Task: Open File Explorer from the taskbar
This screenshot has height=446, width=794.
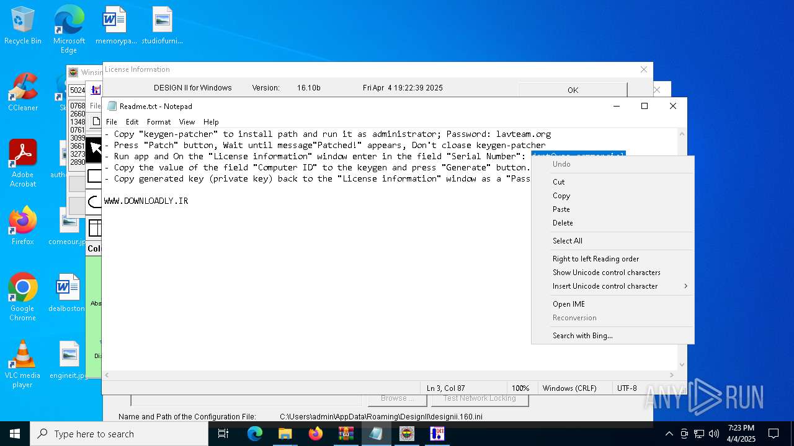Action: pos(285,434)
